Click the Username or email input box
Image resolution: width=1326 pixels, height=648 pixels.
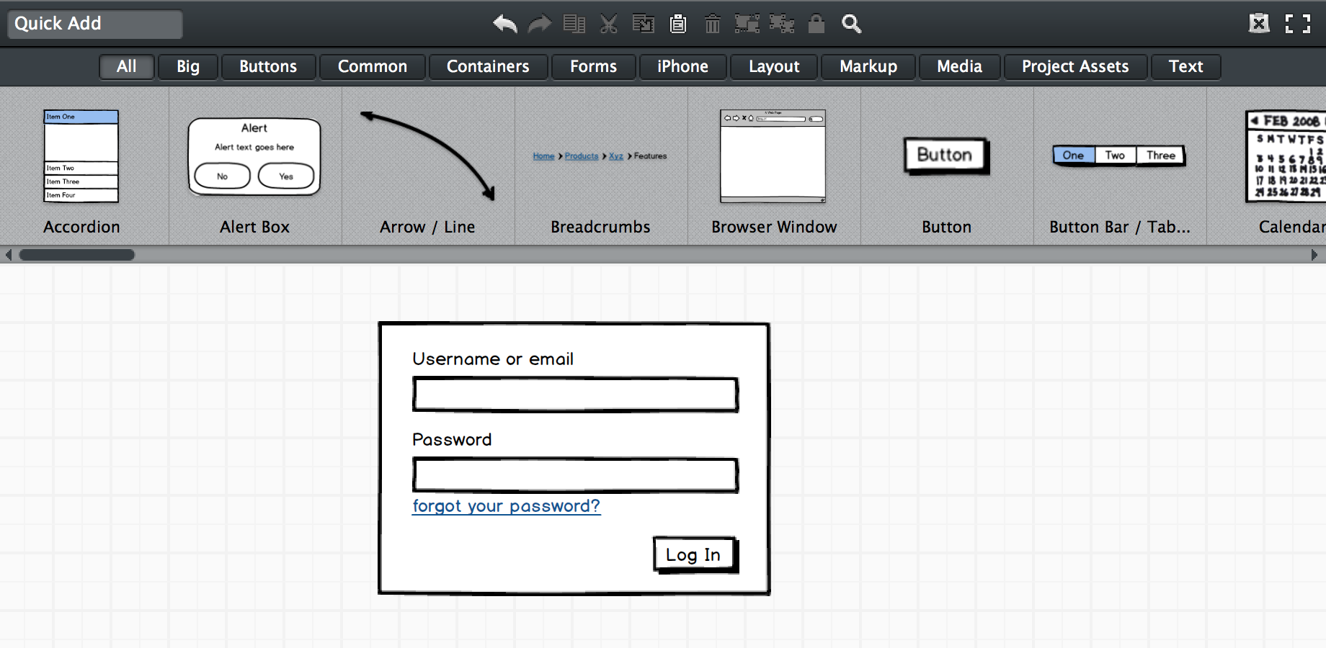click(x=575, y=395)
